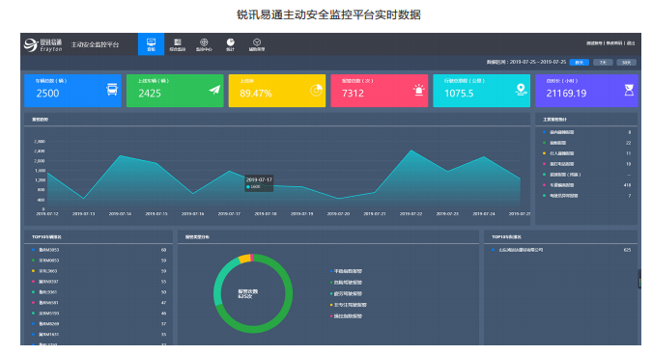652x355 pixels.
Task: Click the vehicle row with green dot and count 59
Action: pos(99,260)
